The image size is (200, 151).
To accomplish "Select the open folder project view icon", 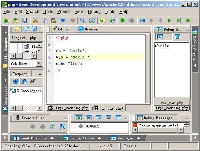I will pyautogui.click(x=26, y=29).
